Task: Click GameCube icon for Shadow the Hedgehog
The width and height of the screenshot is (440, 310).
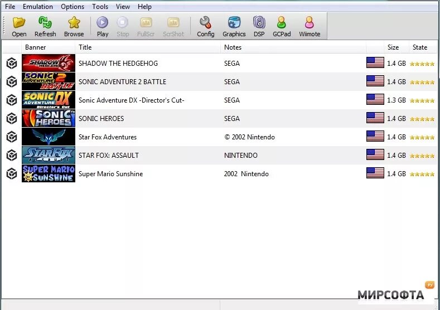Action: [x=12, y=63]
